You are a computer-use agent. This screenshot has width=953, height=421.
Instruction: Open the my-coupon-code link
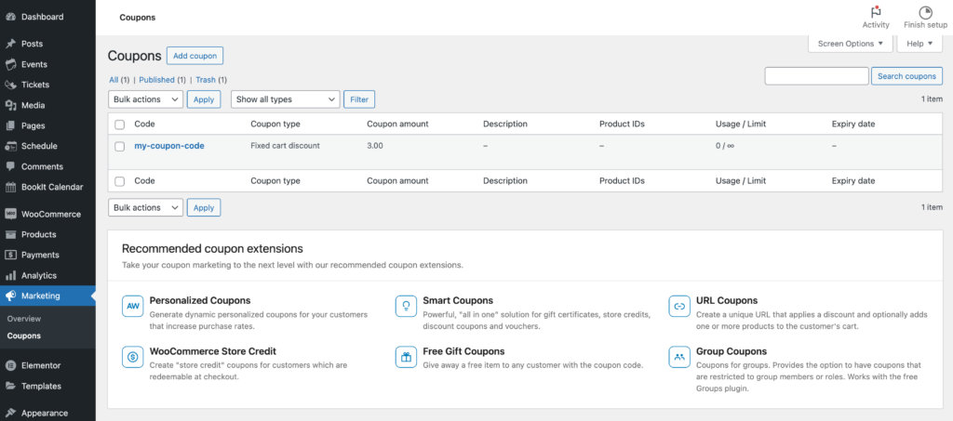tap(169, 146)
